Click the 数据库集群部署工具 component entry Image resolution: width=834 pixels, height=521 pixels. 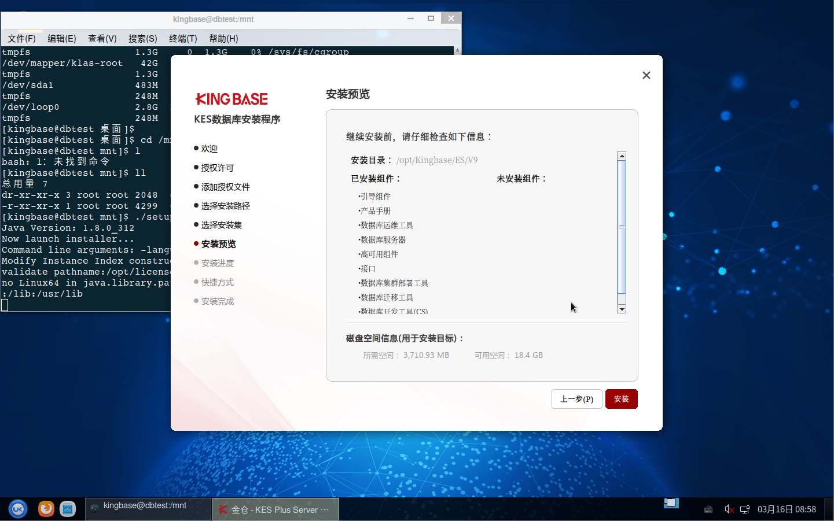(x=394, y=283)
